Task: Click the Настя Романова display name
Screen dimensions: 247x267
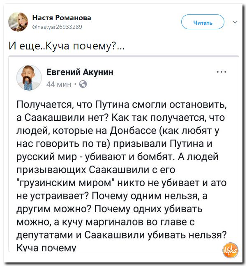Action: click(x=61, y=18)
